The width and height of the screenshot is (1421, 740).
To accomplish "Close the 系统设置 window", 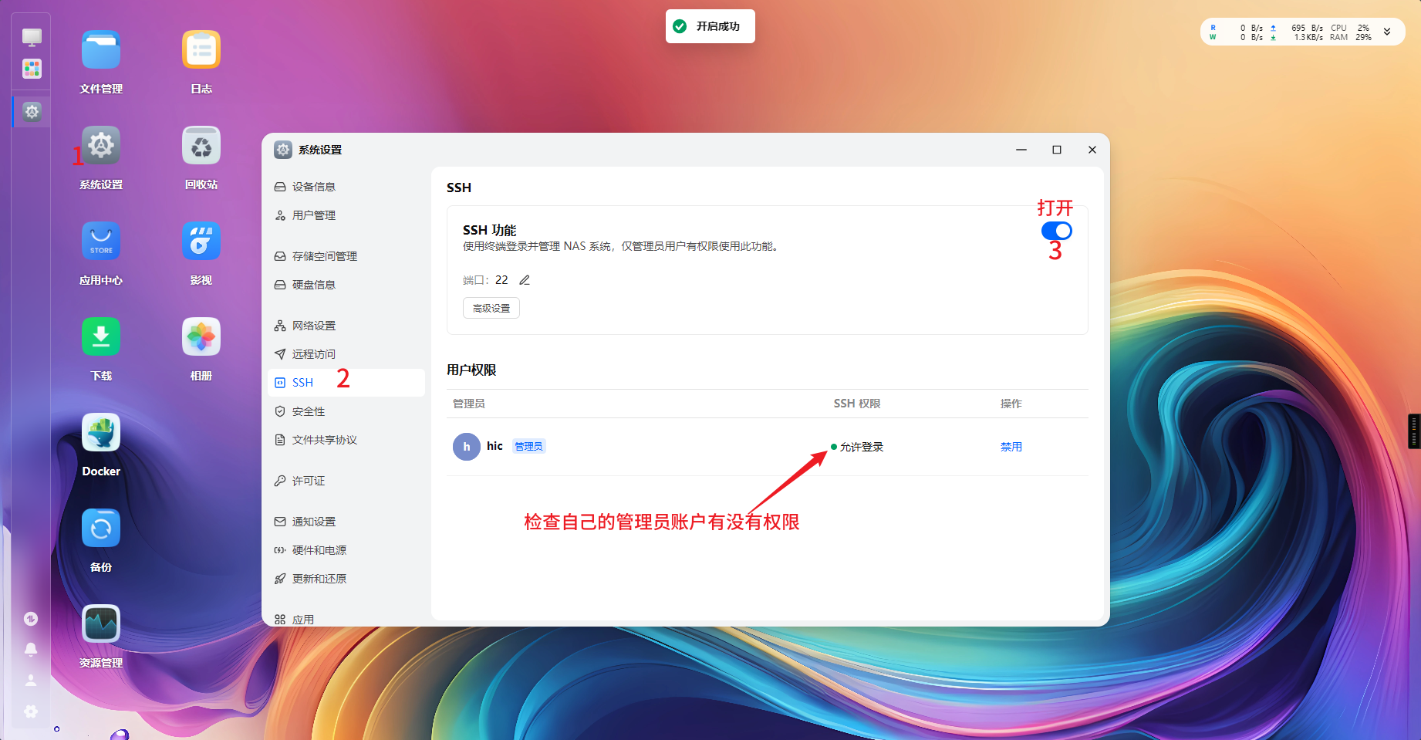I will [1092, 150].
